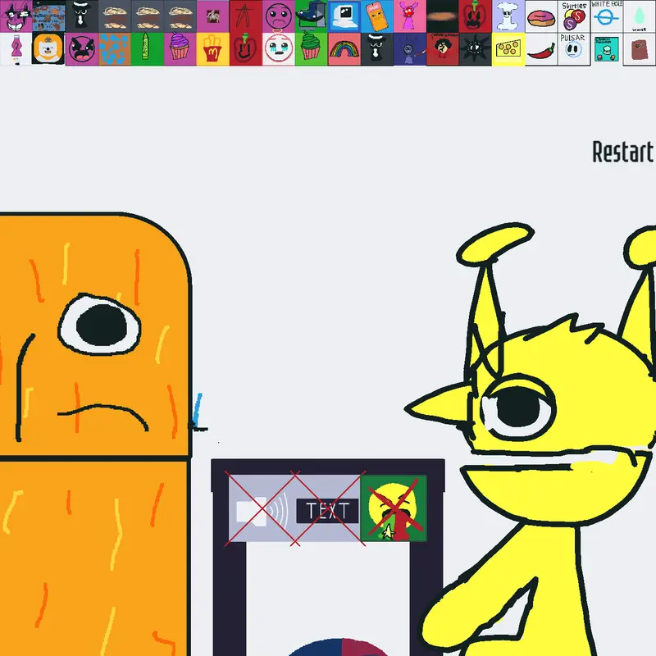Select the brown chocolate block tile
The image size is (656, 656).
point(640,49)
